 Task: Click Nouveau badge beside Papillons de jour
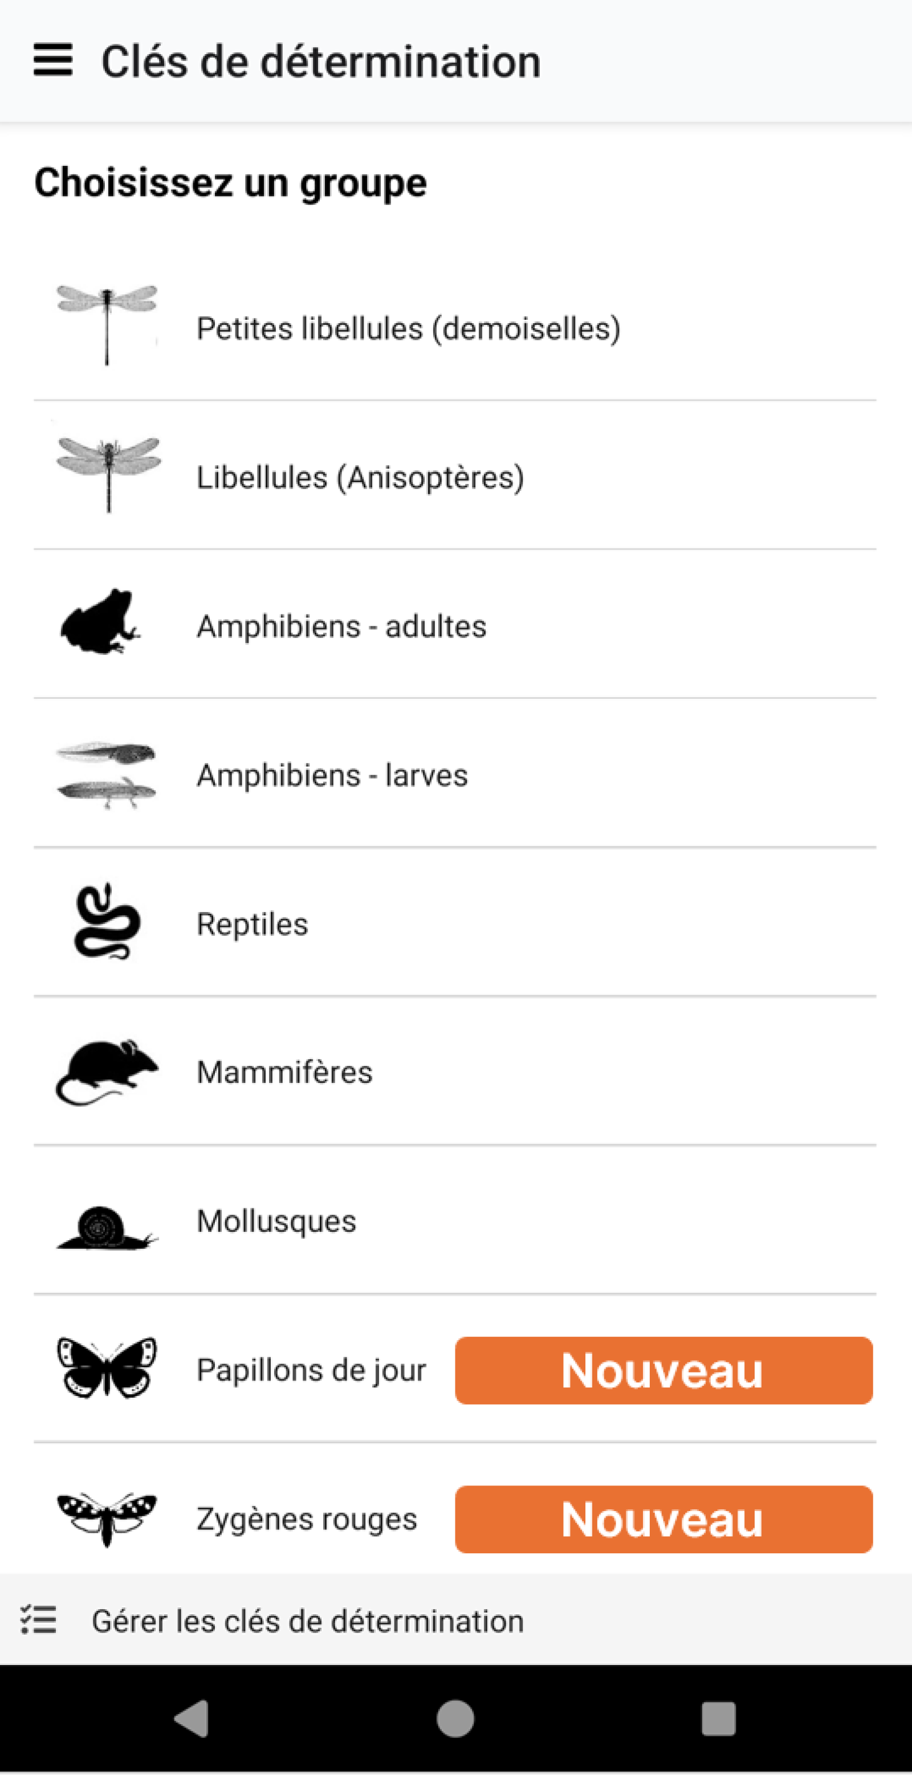(663, 1370)
